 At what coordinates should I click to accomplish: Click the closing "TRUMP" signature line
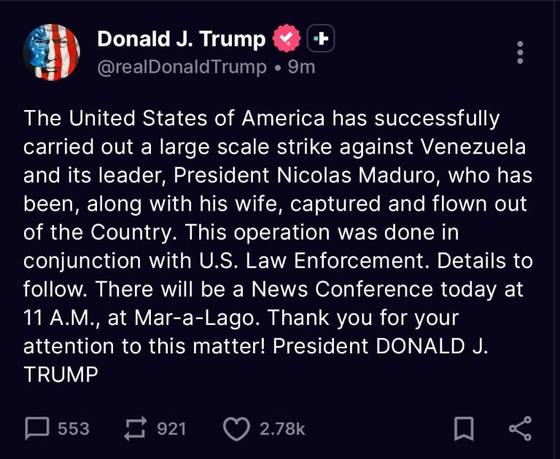61,374
